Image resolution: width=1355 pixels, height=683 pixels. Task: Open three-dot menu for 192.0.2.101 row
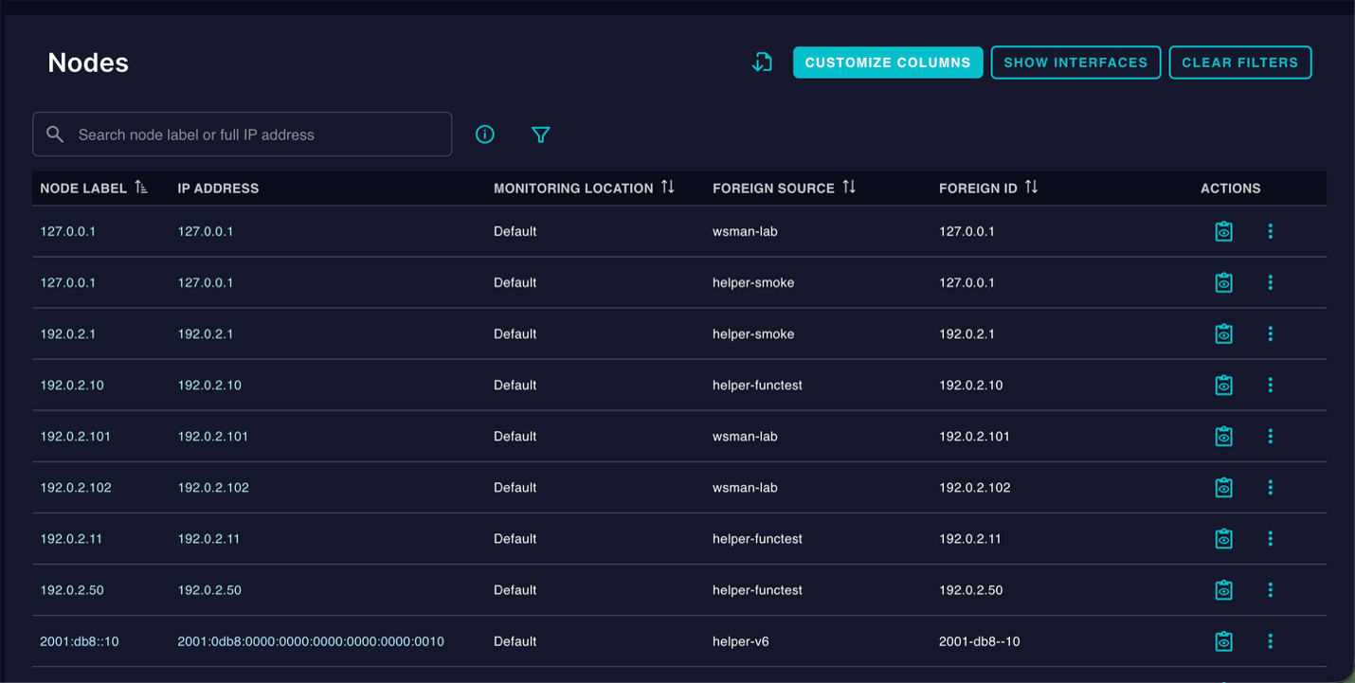tap(1271, 436)
